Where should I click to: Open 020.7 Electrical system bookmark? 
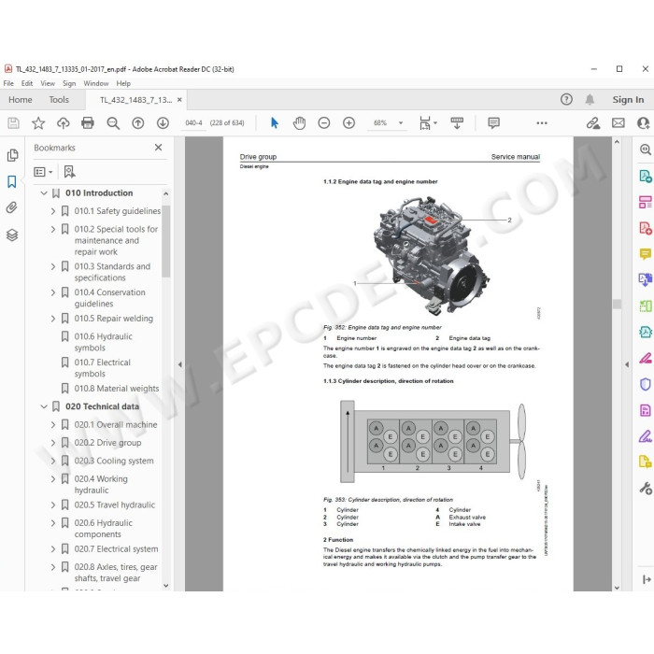(117, 549)
